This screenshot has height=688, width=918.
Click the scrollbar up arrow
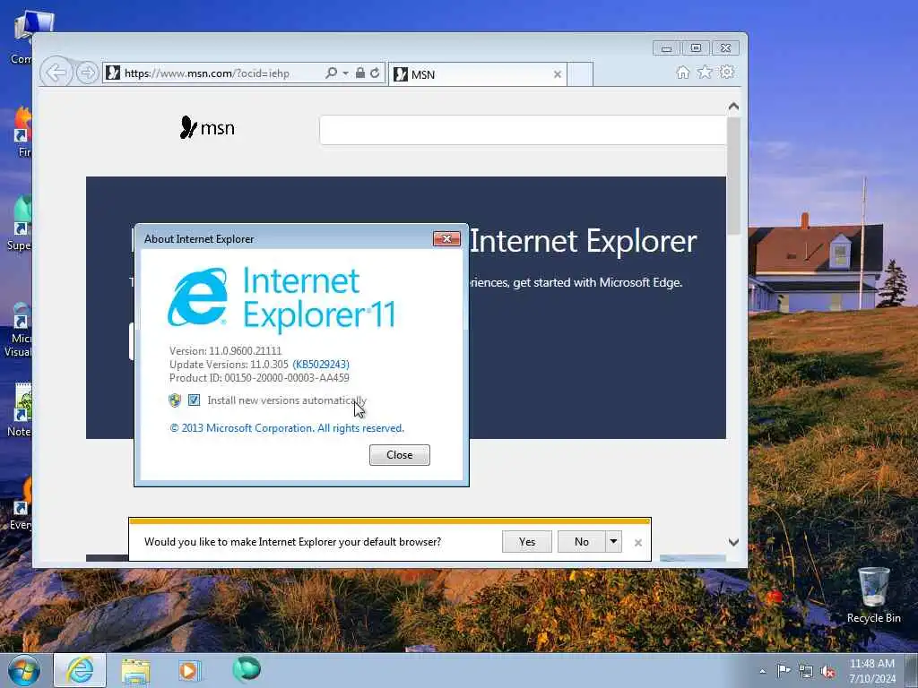733,107
